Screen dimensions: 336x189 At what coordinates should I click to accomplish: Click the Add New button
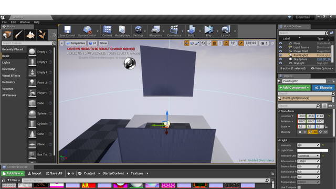click(x=13, y=173)
